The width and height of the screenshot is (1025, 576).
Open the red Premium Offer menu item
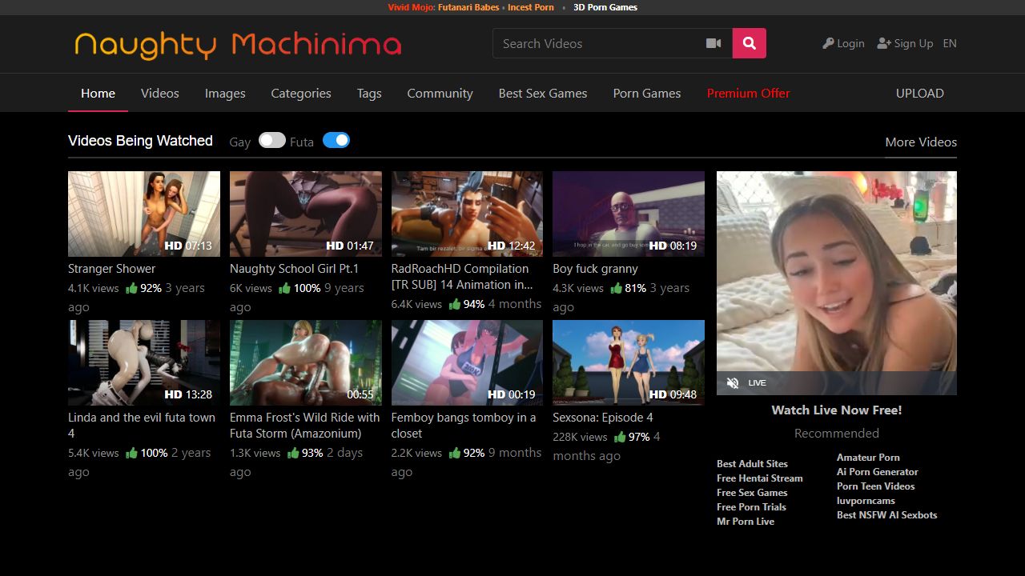tap(748, 93)
